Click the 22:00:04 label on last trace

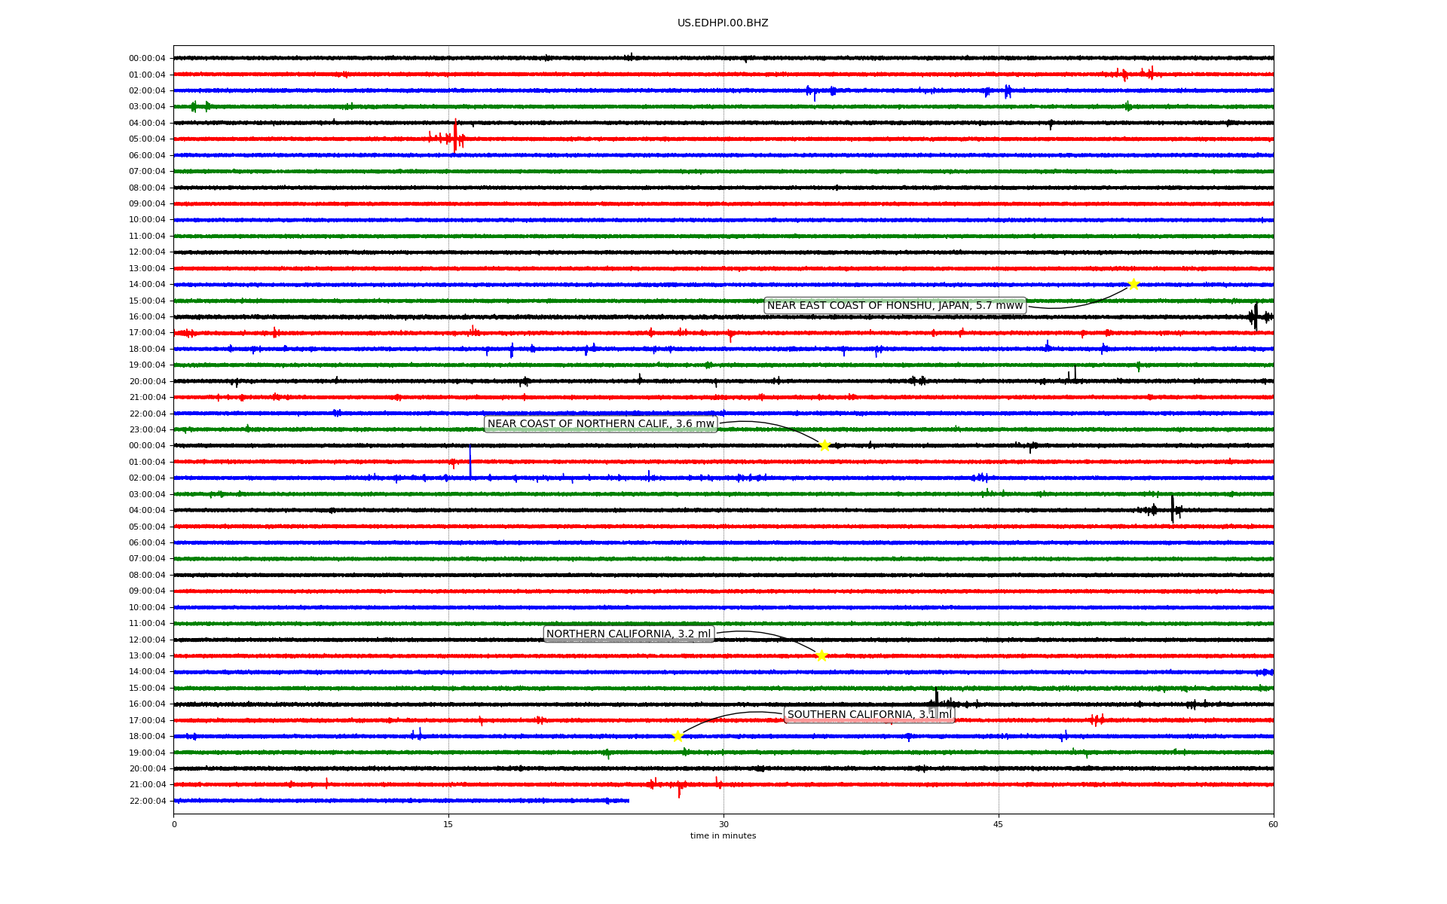pos(147,801)
